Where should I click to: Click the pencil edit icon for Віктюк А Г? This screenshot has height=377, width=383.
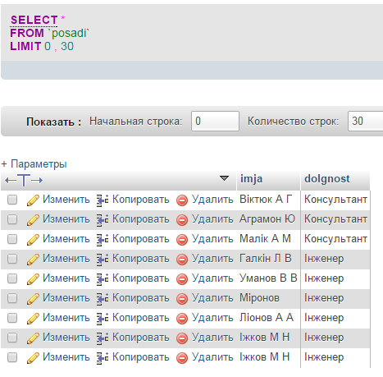[x=33, y=200]
